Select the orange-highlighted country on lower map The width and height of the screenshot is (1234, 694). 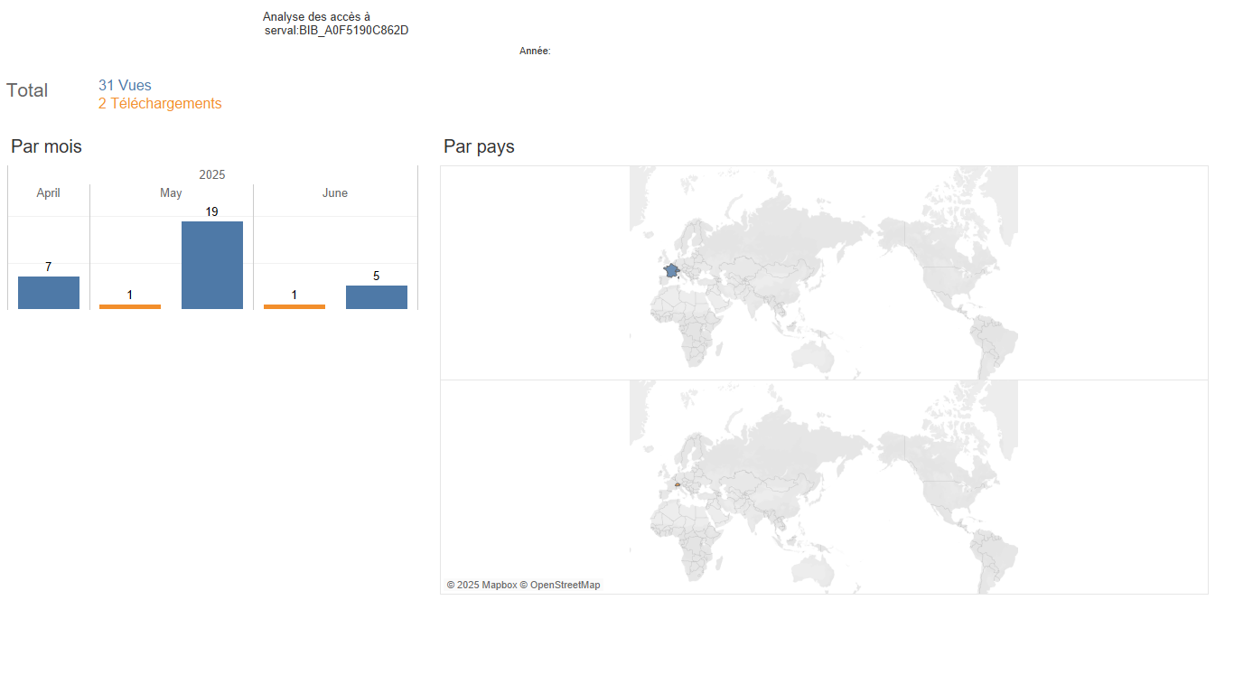[677, 484]
